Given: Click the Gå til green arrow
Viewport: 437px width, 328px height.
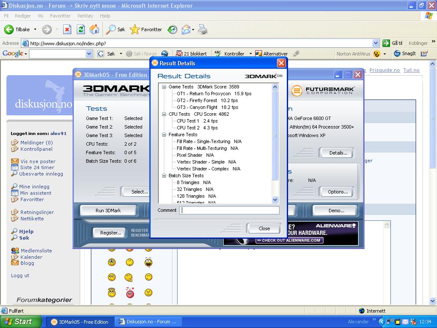Looking at the screenshot, I should (386, 43).
